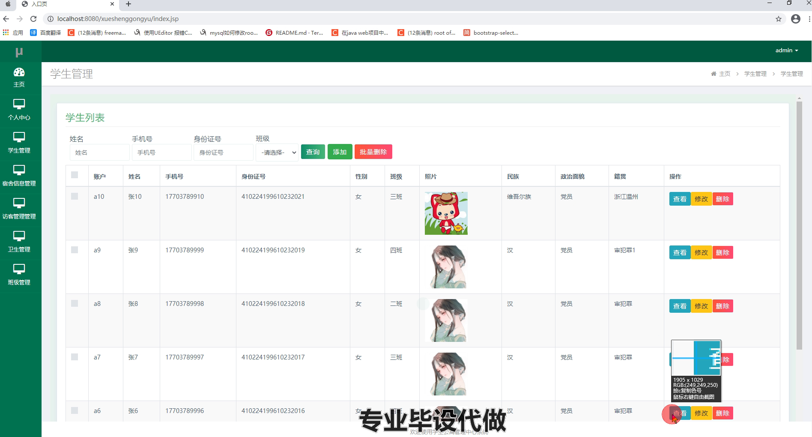The height and width of the screenshot is (437, 812).
Task: Open the 百度翻译 bookmark
Action: [x=45, y=33]
